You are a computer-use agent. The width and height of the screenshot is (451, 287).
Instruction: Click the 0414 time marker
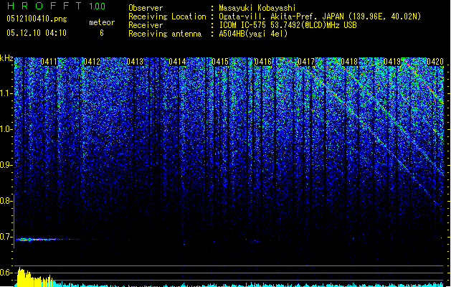tap(178, 62)
